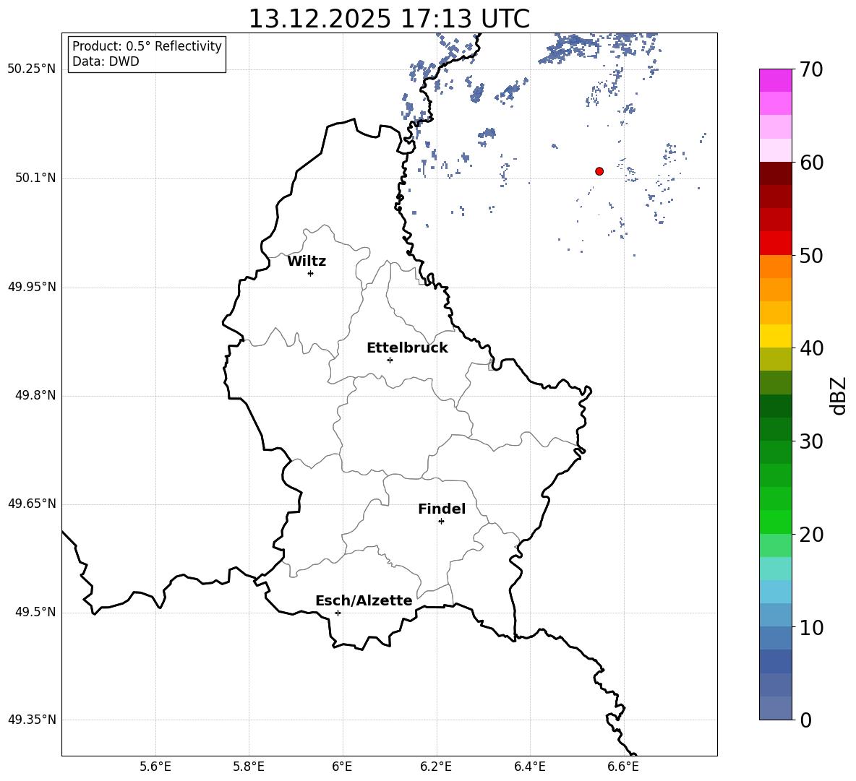Click the Esch/Alzette station cross marker
Screen dimensions: 856x781
[338, 613]
